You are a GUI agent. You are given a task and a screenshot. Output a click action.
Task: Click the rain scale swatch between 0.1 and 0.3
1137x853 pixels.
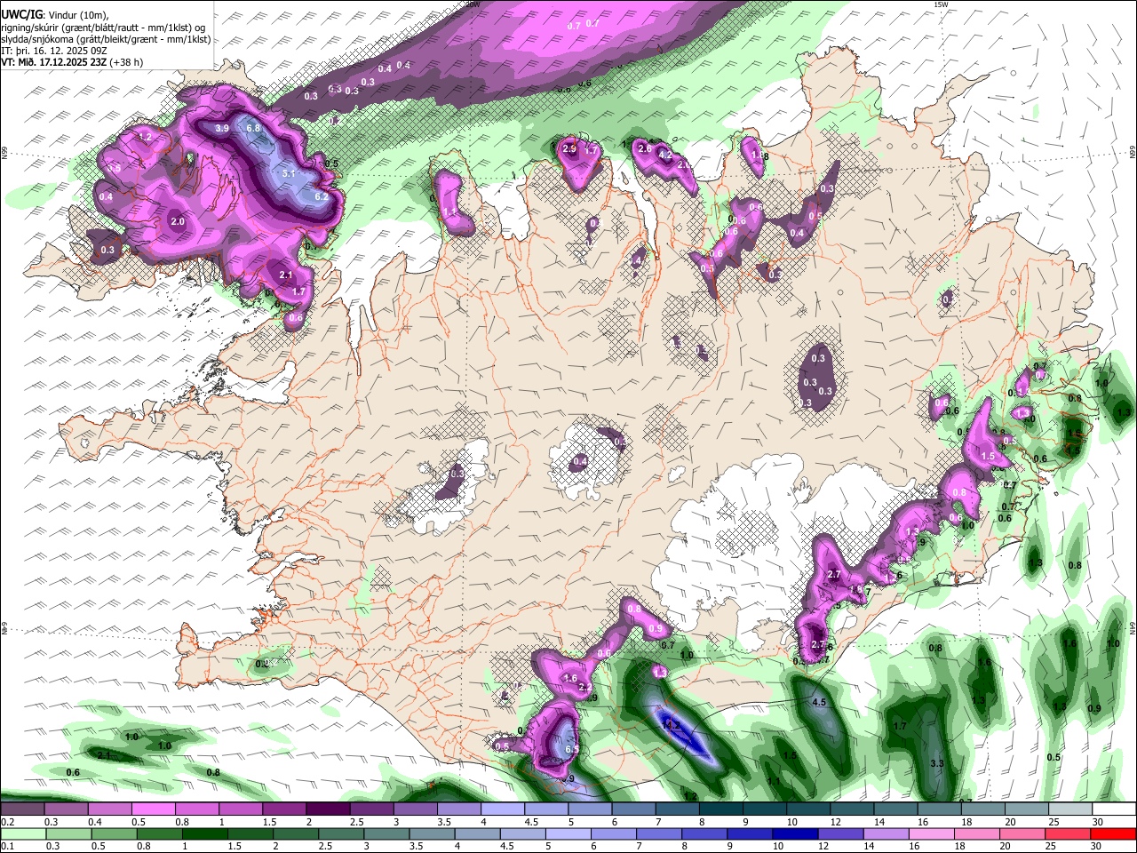click(x=22, y=833)
